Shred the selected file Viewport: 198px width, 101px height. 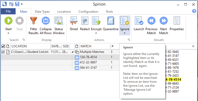(x=73, y=24)
